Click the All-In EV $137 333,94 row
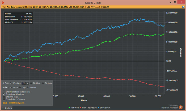This screenshot has width=186, height=111. [x=19, y=22]
